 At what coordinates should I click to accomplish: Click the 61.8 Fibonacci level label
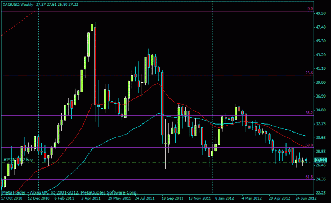pyautogui.click(x=309, y=177)
